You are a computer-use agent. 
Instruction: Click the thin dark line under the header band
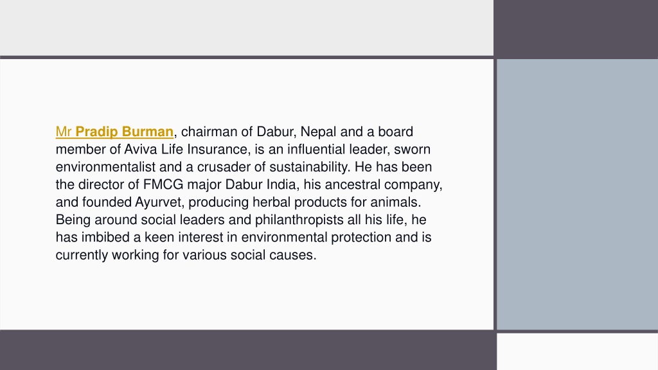coord(247,57)
